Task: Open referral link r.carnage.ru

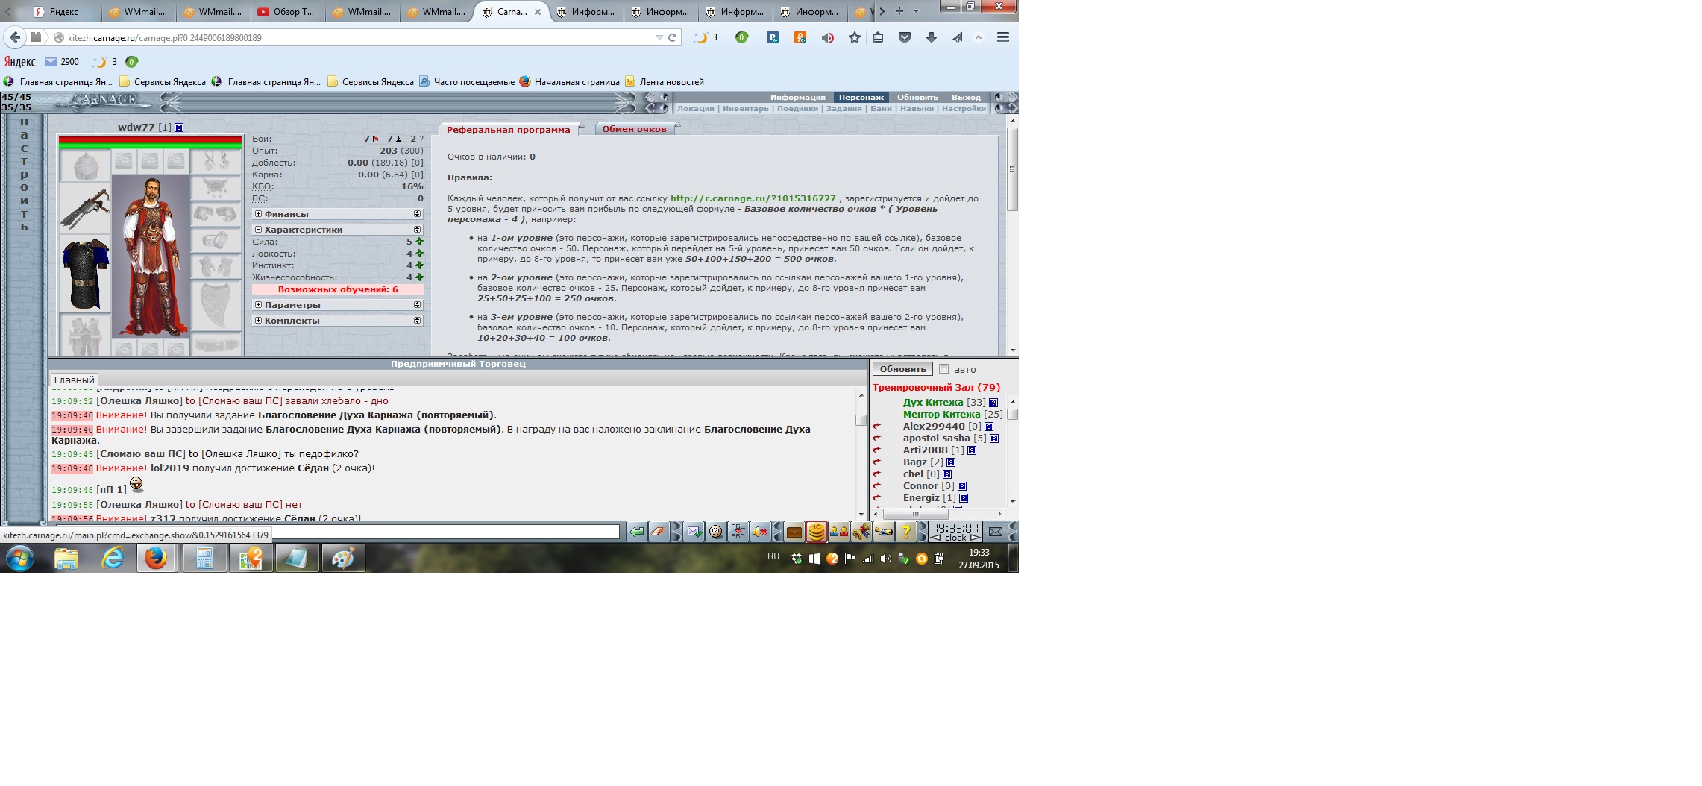Action: tap(753, 198)
